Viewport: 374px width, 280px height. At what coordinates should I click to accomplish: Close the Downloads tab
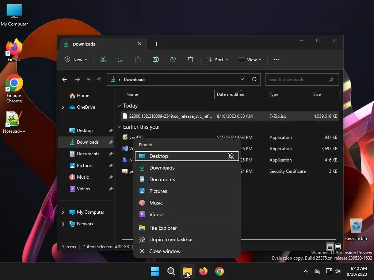[x=140, y=44]
